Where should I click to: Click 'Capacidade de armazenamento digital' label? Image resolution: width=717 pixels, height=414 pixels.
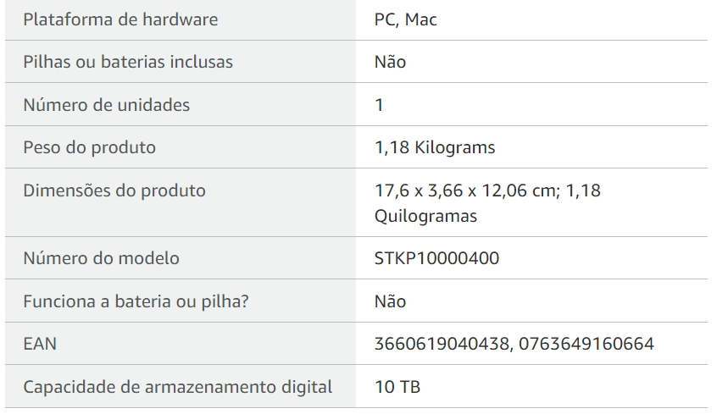[178, 388]
